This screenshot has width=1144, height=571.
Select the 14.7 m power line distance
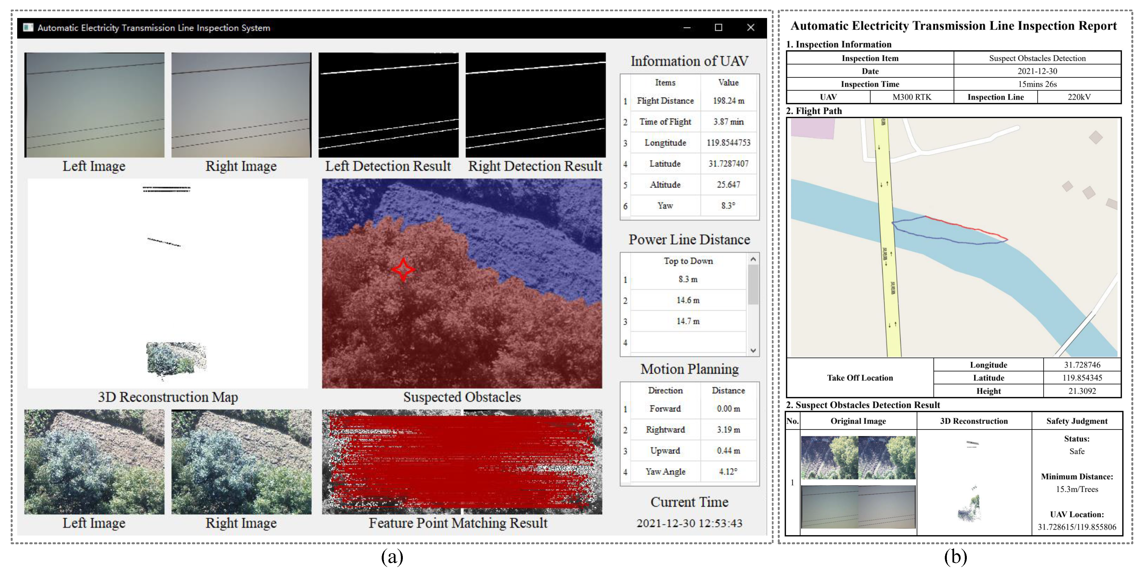pos(688,321)
